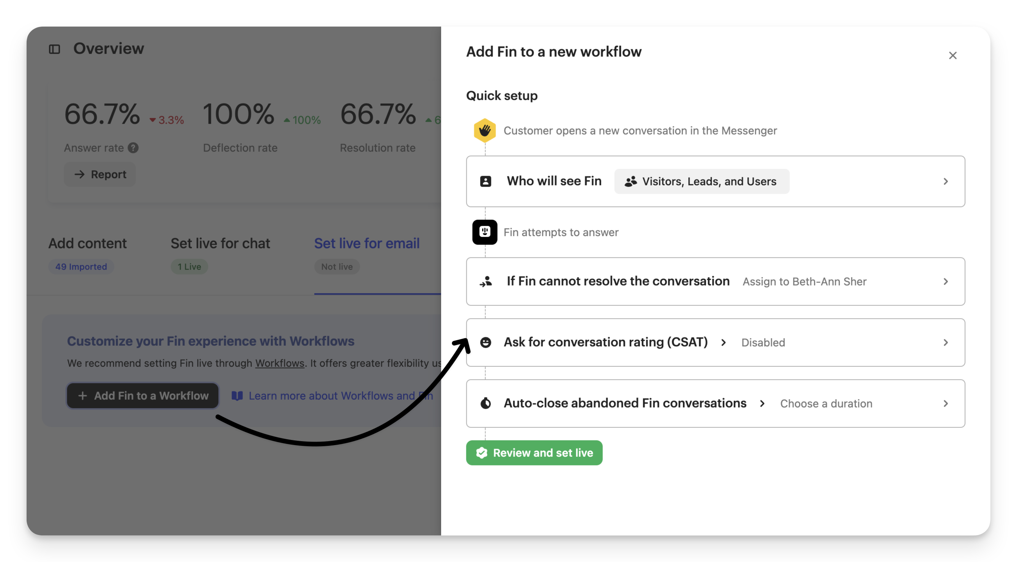Click the shield check icon on Review and set live
The image size is (1017, 562).
point(481,452)
